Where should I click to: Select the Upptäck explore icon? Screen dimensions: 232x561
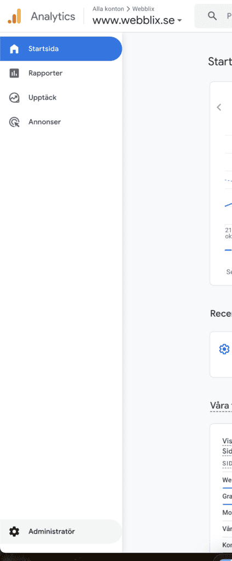[14, 98]
